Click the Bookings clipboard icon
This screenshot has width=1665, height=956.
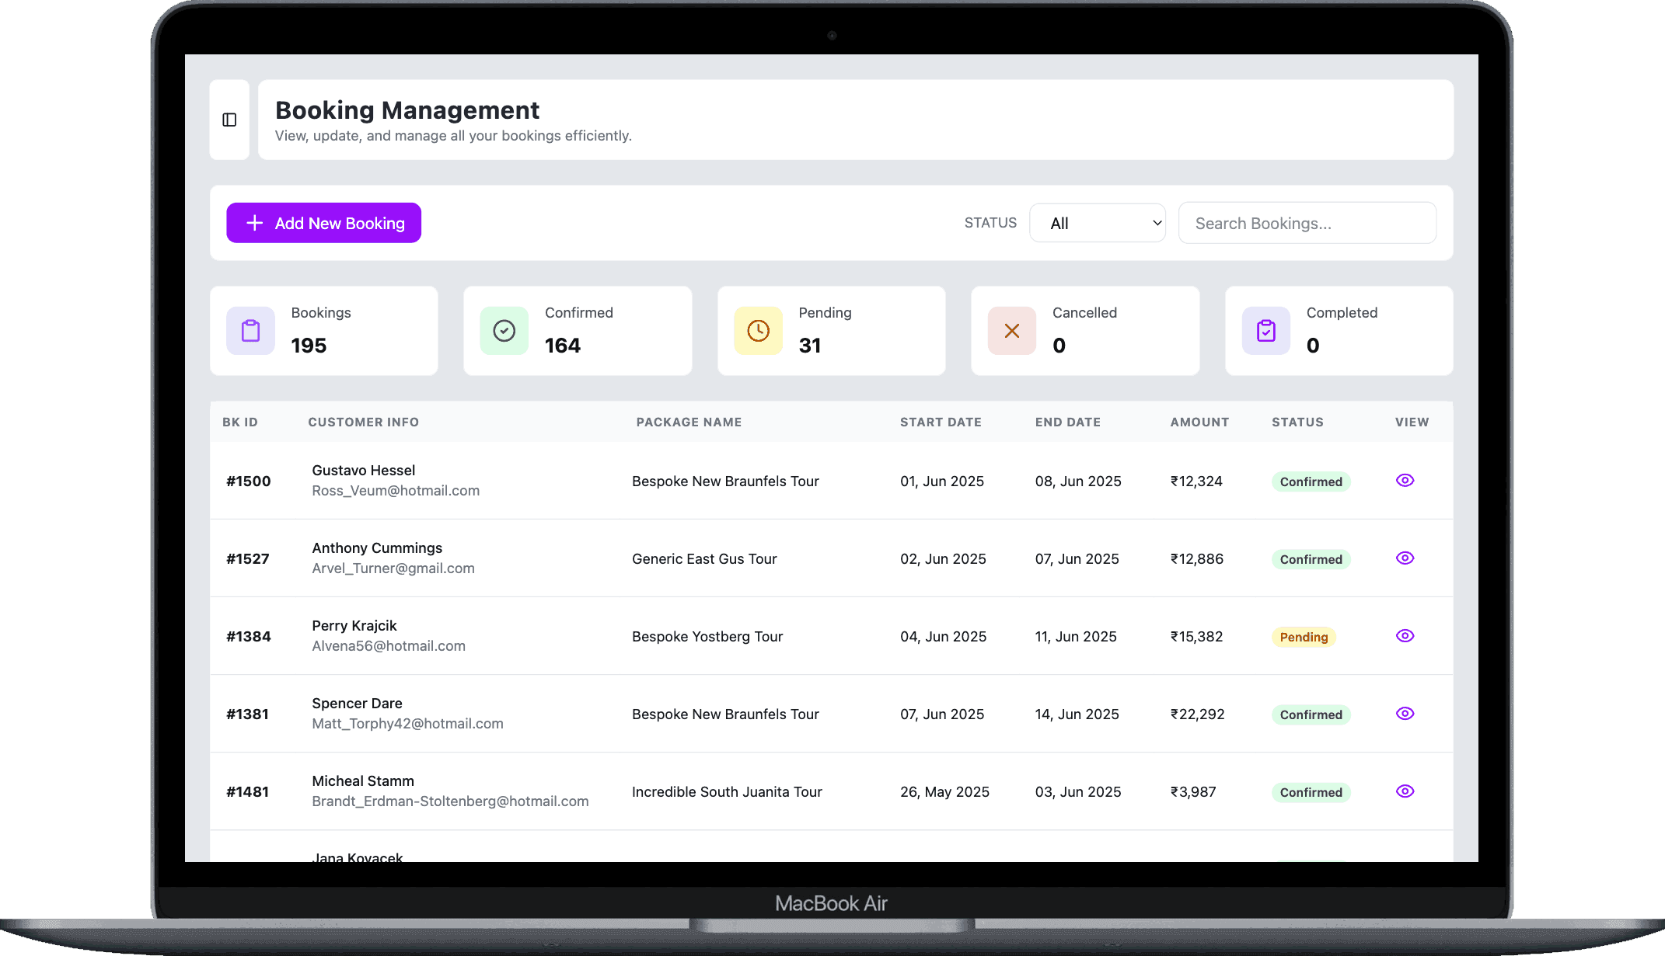point(250,330)
